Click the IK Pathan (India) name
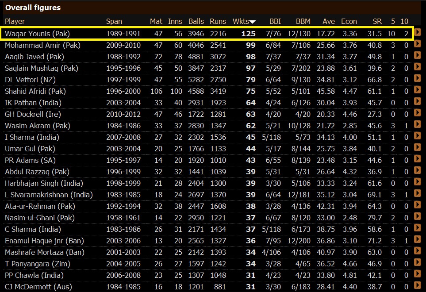 [33, 103]
